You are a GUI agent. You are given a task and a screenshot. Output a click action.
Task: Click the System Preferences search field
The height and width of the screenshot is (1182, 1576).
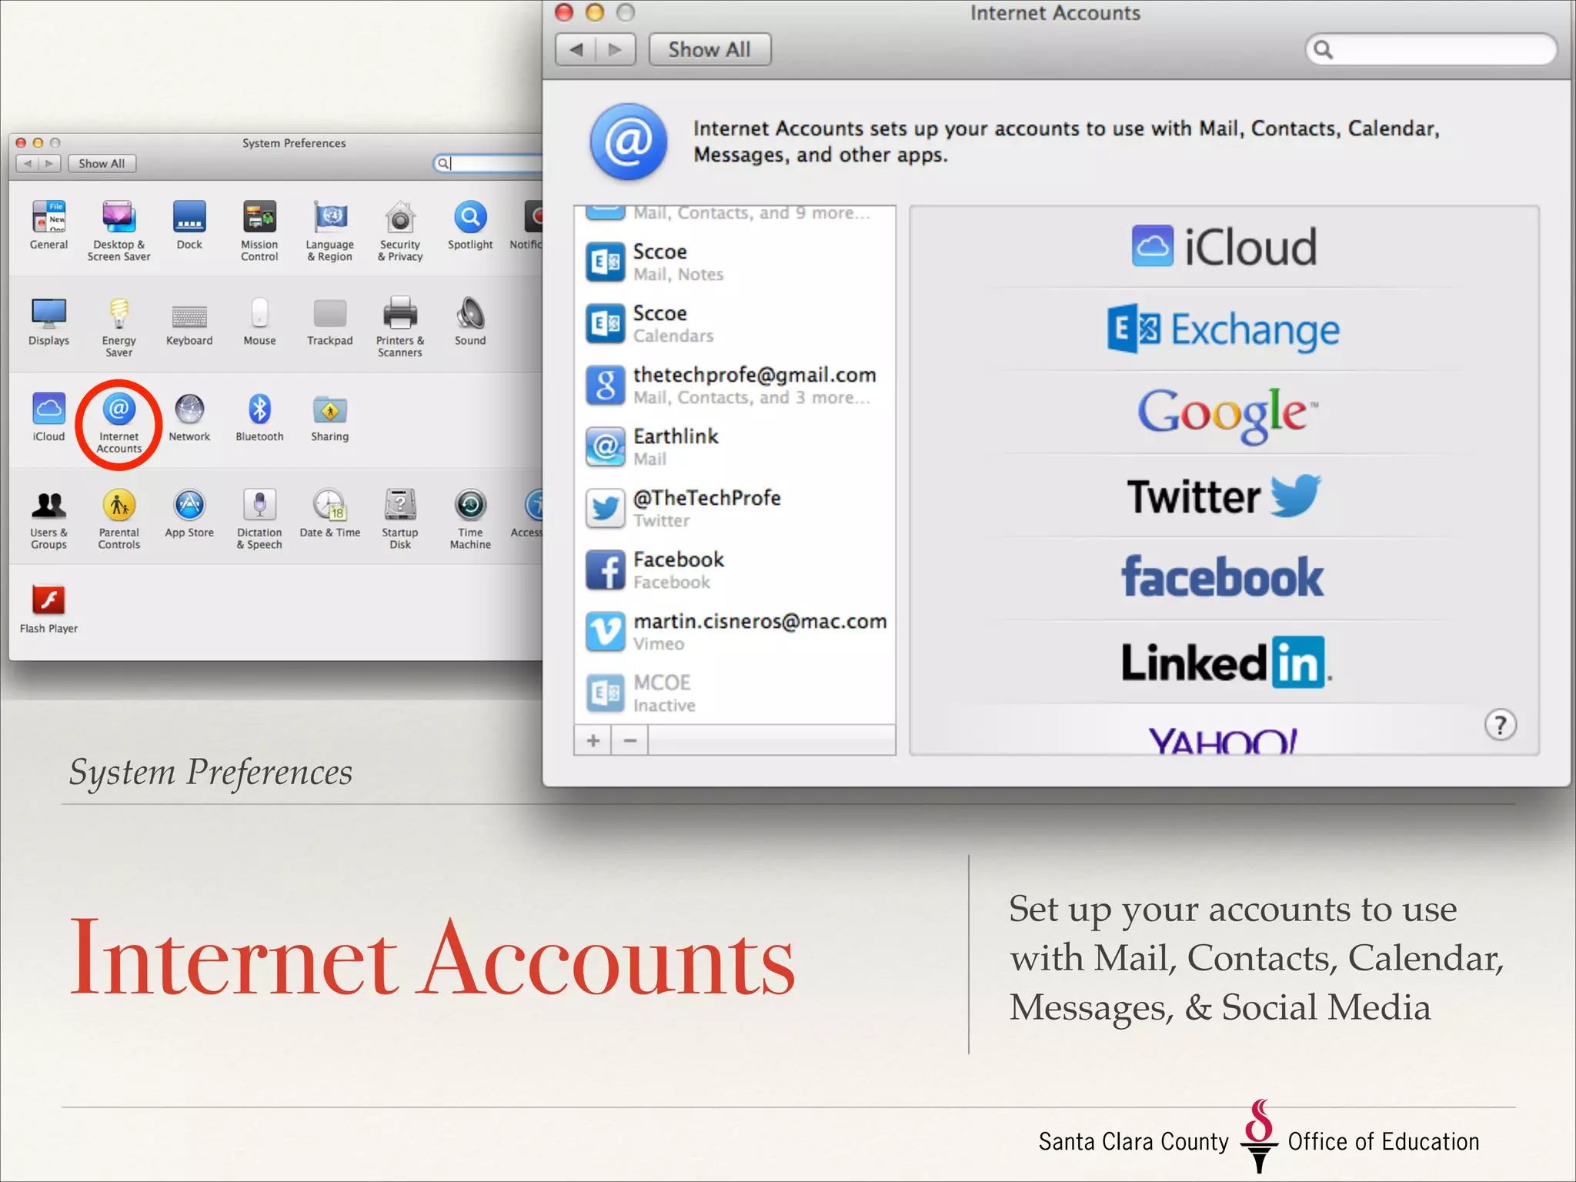[x=489, y=163]
